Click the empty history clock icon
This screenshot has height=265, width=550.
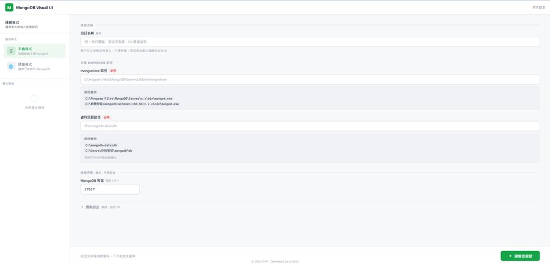tap(34, 99)
